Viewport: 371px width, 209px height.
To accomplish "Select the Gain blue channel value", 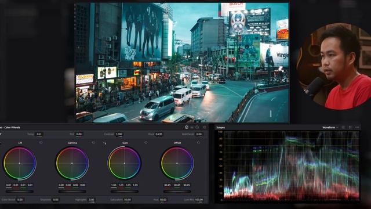I will pos(135,185).
